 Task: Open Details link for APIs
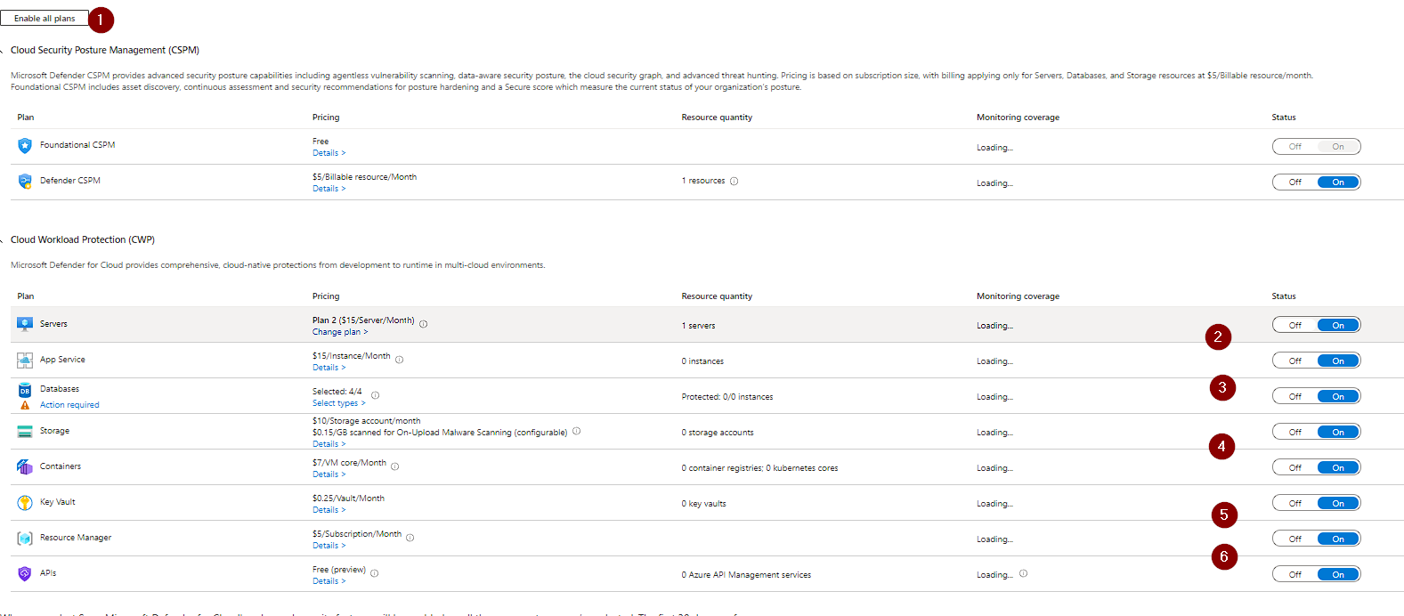[329, 581]
